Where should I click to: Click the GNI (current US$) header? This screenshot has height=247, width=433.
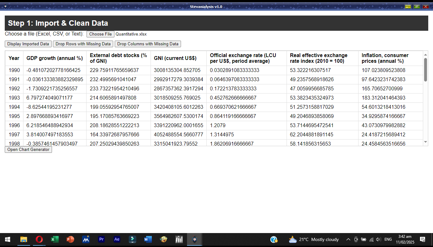178,58
